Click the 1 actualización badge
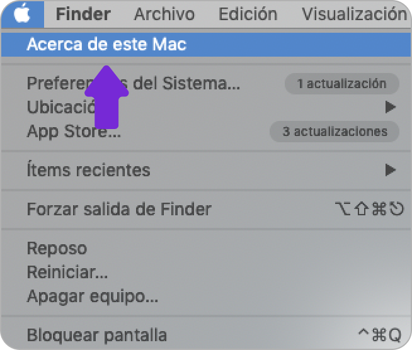The height and width of the screenshot is (350, 412). (x=341, y=83)
